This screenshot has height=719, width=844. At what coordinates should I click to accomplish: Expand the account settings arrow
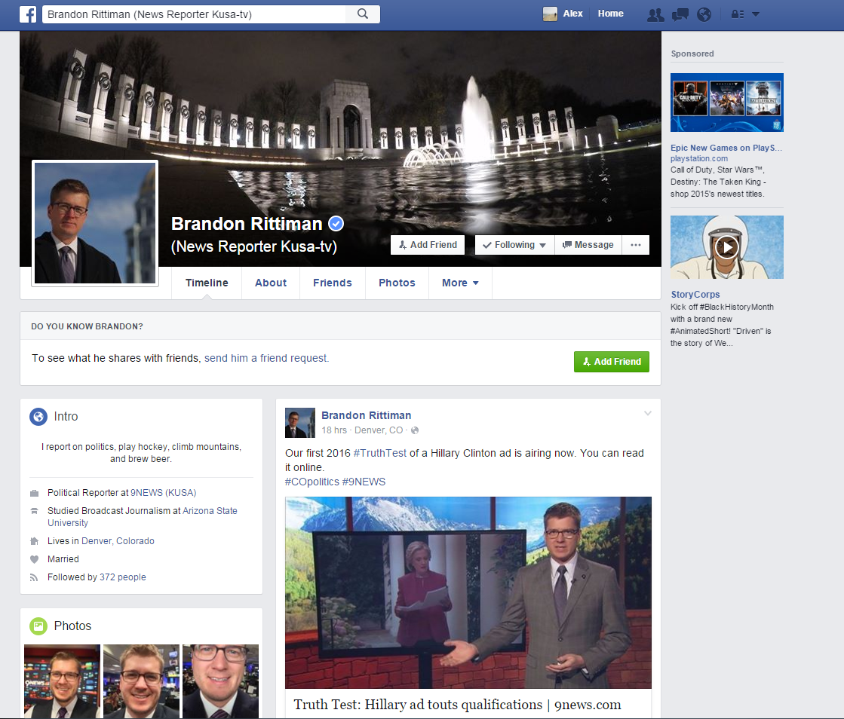pyautogui.click(x=756, y=14)
